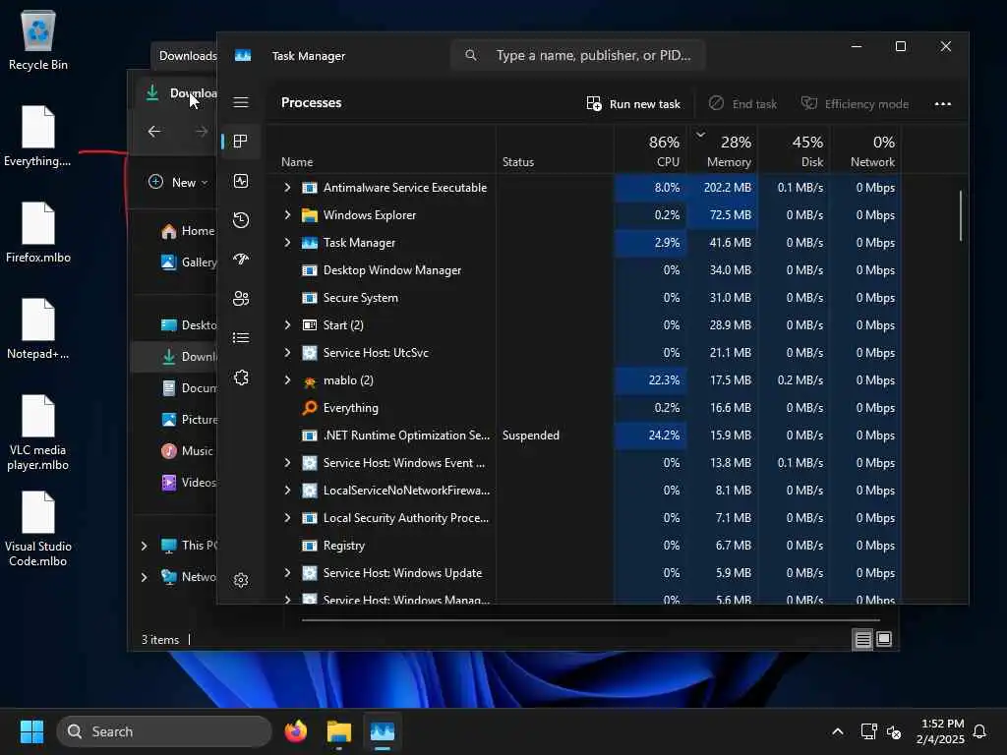Sort processes by CPU column
Viewport: 1007px width, 755px height.
(650, 150)
